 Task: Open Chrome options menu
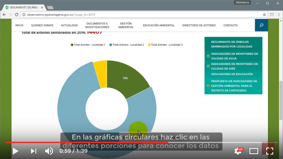point(279,15)
